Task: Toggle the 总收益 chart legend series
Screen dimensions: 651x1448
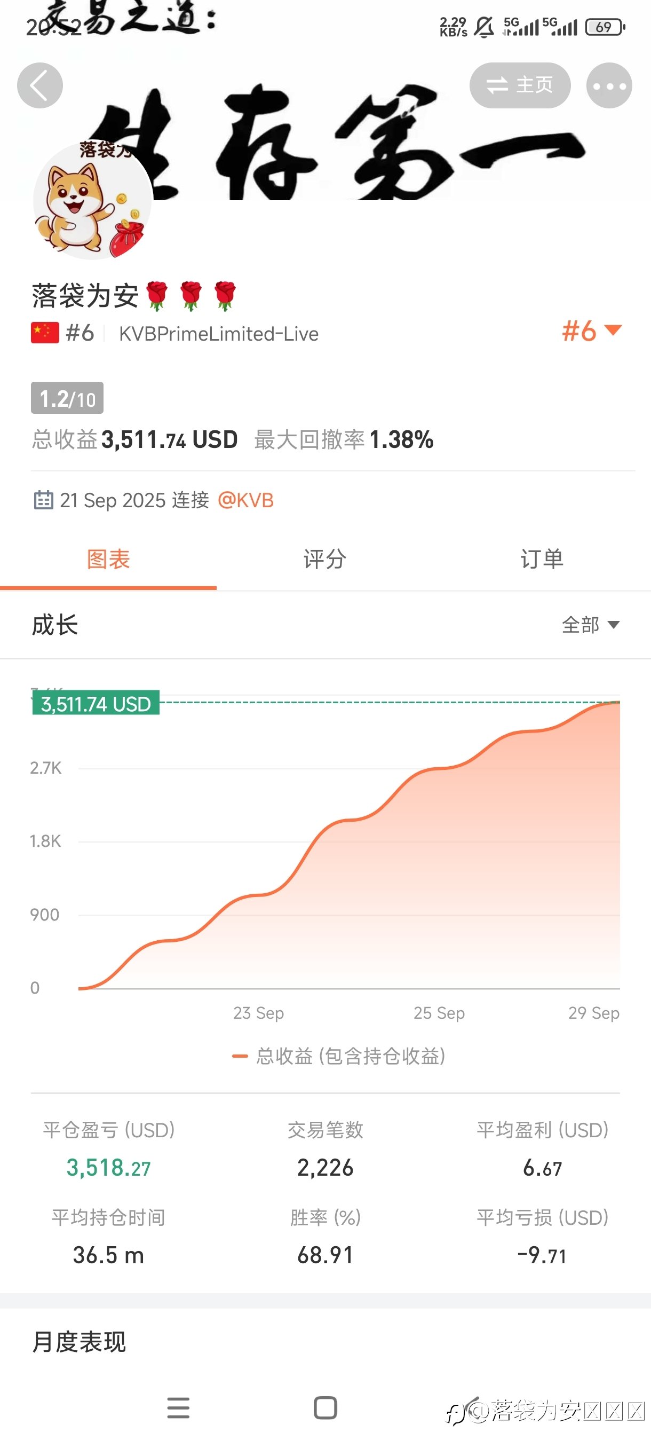Action: point(339,1056)
